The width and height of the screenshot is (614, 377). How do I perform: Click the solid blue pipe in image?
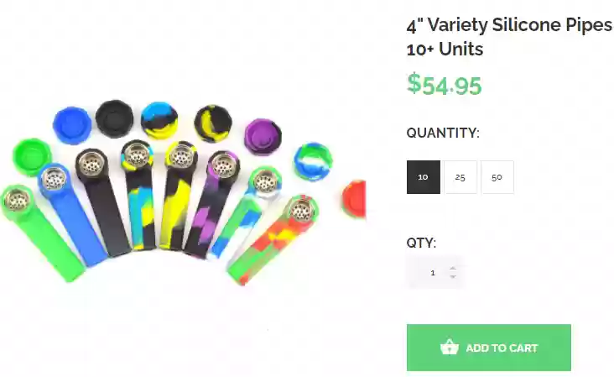(72, 215)
